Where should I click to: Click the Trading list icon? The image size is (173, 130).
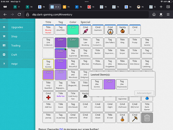(x=4, y=45)
